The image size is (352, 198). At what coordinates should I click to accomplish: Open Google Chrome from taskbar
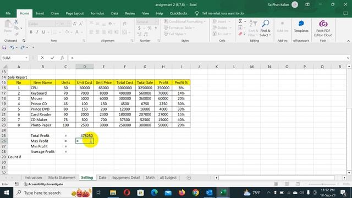click(196, 193)
